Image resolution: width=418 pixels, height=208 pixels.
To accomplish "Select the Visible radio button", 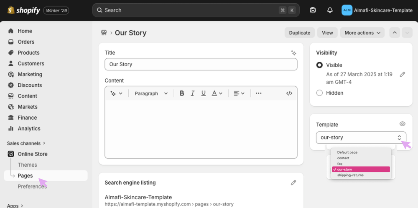I will (320, 65).
